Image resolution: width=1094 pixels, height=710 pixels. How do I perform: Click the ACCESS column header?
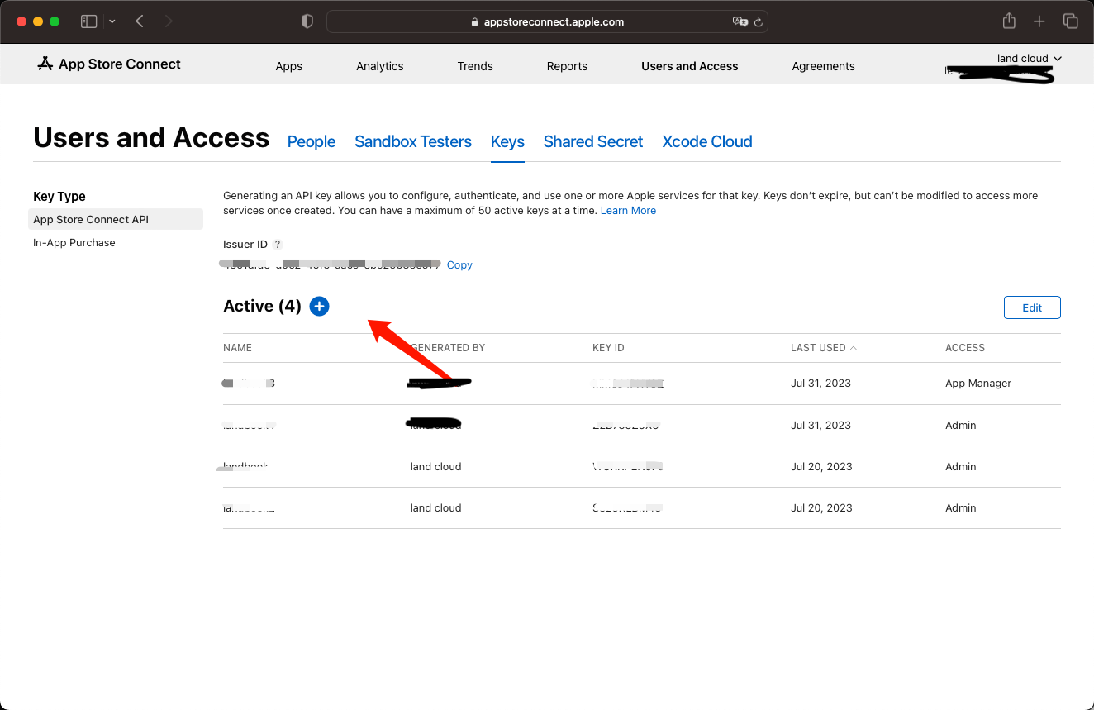click(x=965, y=348)
